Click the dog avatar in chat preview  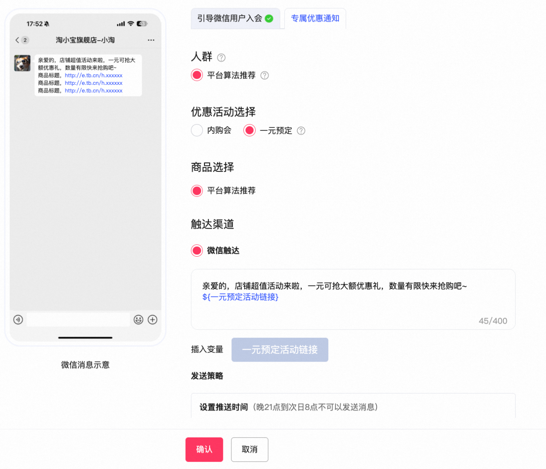pyautogui.click(x=22, y=63)
